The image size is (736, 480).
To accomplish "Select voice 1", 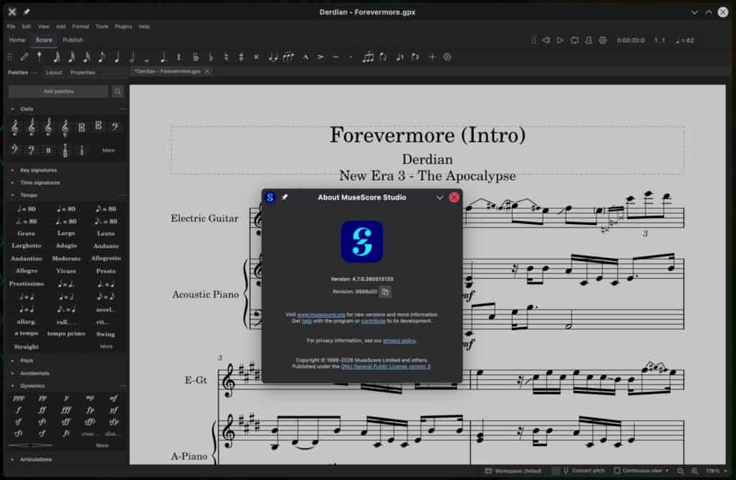I will coord(400,57).
